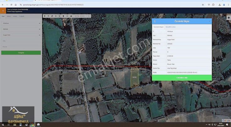Zoom out with the minus tool
The width and height of the screenshot is (231, 127).
[x=48, y=16]
